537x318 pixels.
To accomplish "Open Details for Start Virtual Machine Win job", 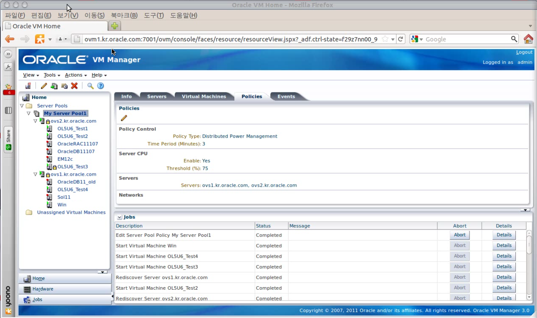I will tap(504, 245).
